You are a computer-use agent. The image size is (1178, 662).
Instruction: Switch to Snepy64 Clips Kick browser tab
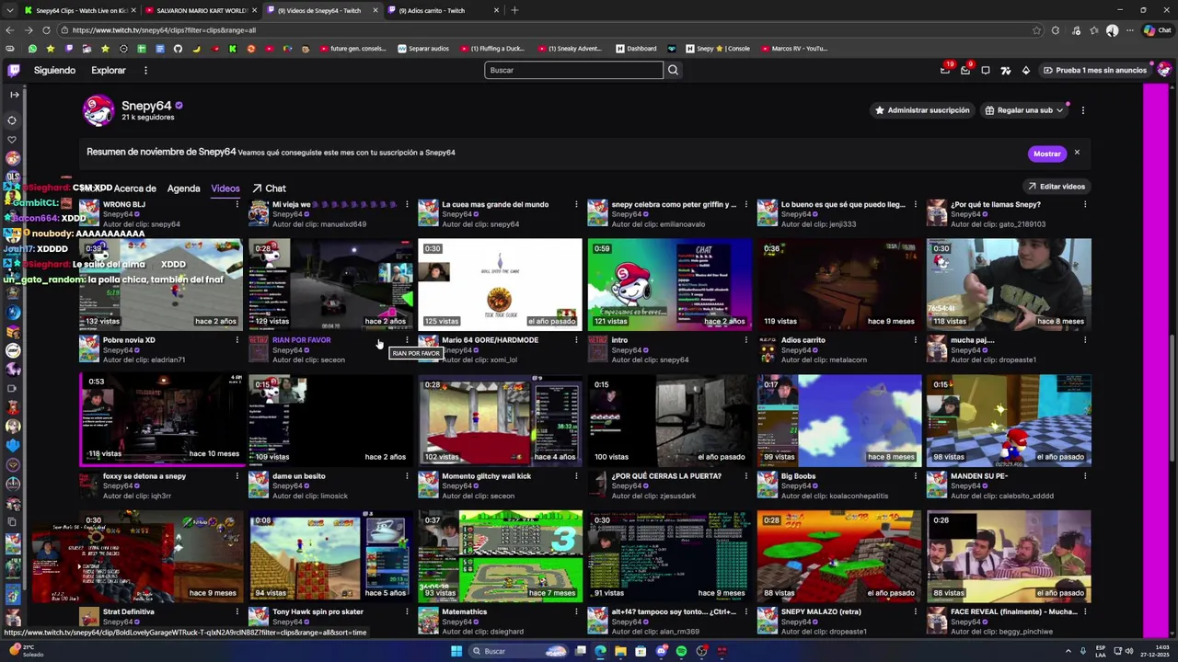(x=81, y=10)
